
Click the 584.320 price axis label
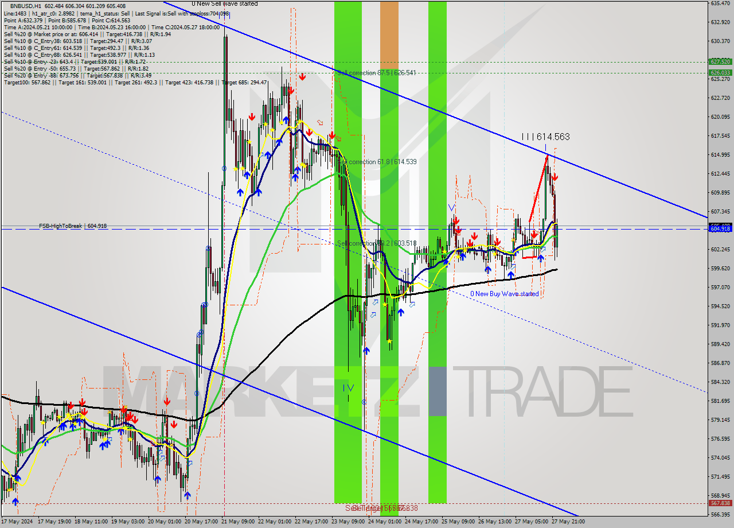click(720, 382)
